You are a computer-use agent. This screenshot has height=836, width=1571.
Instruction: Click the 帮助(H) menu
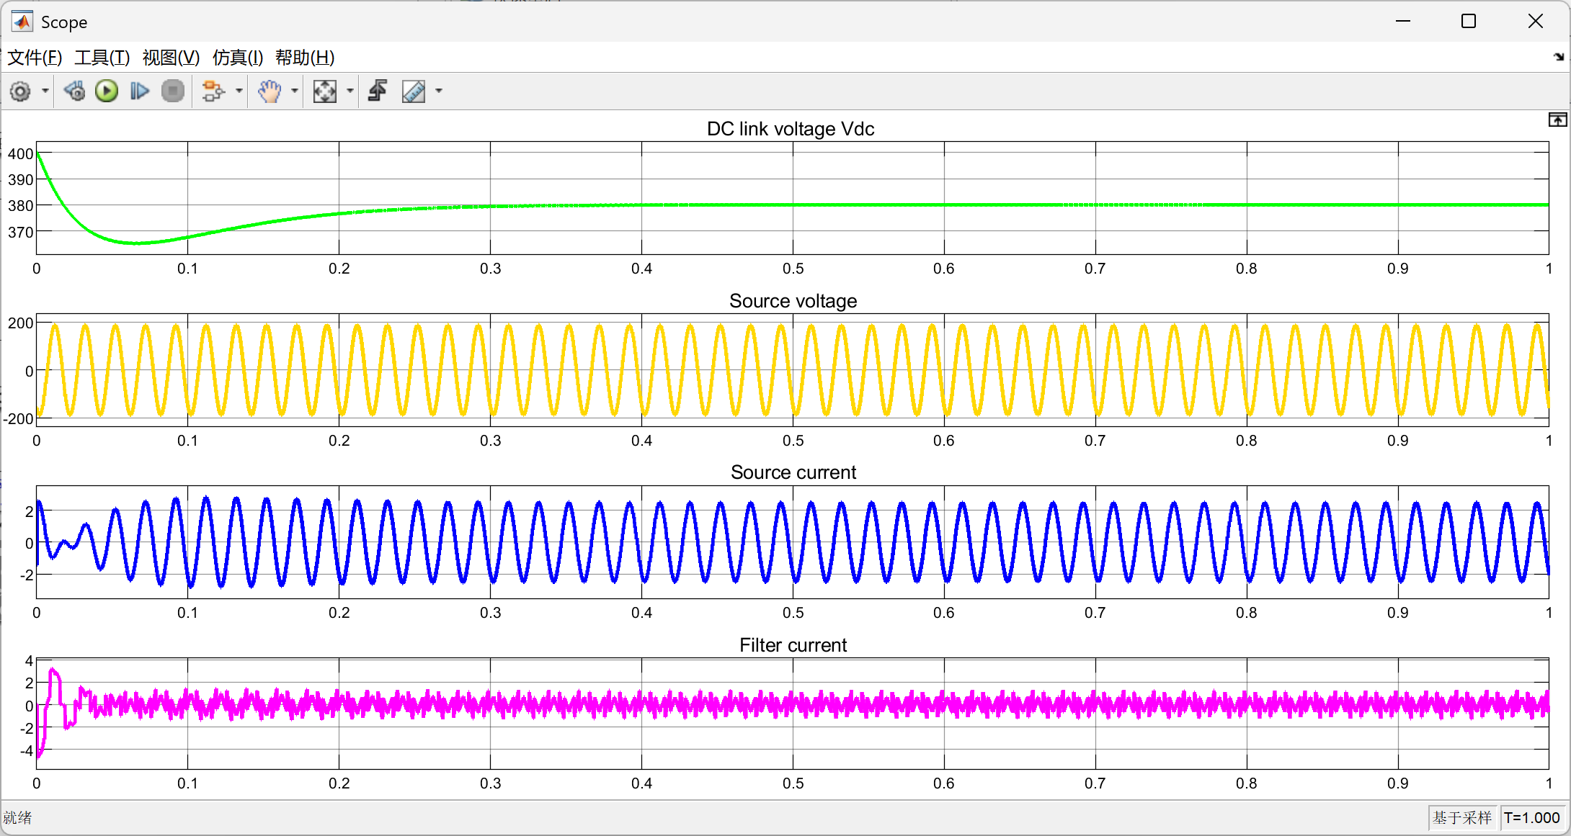click(305, 58)
